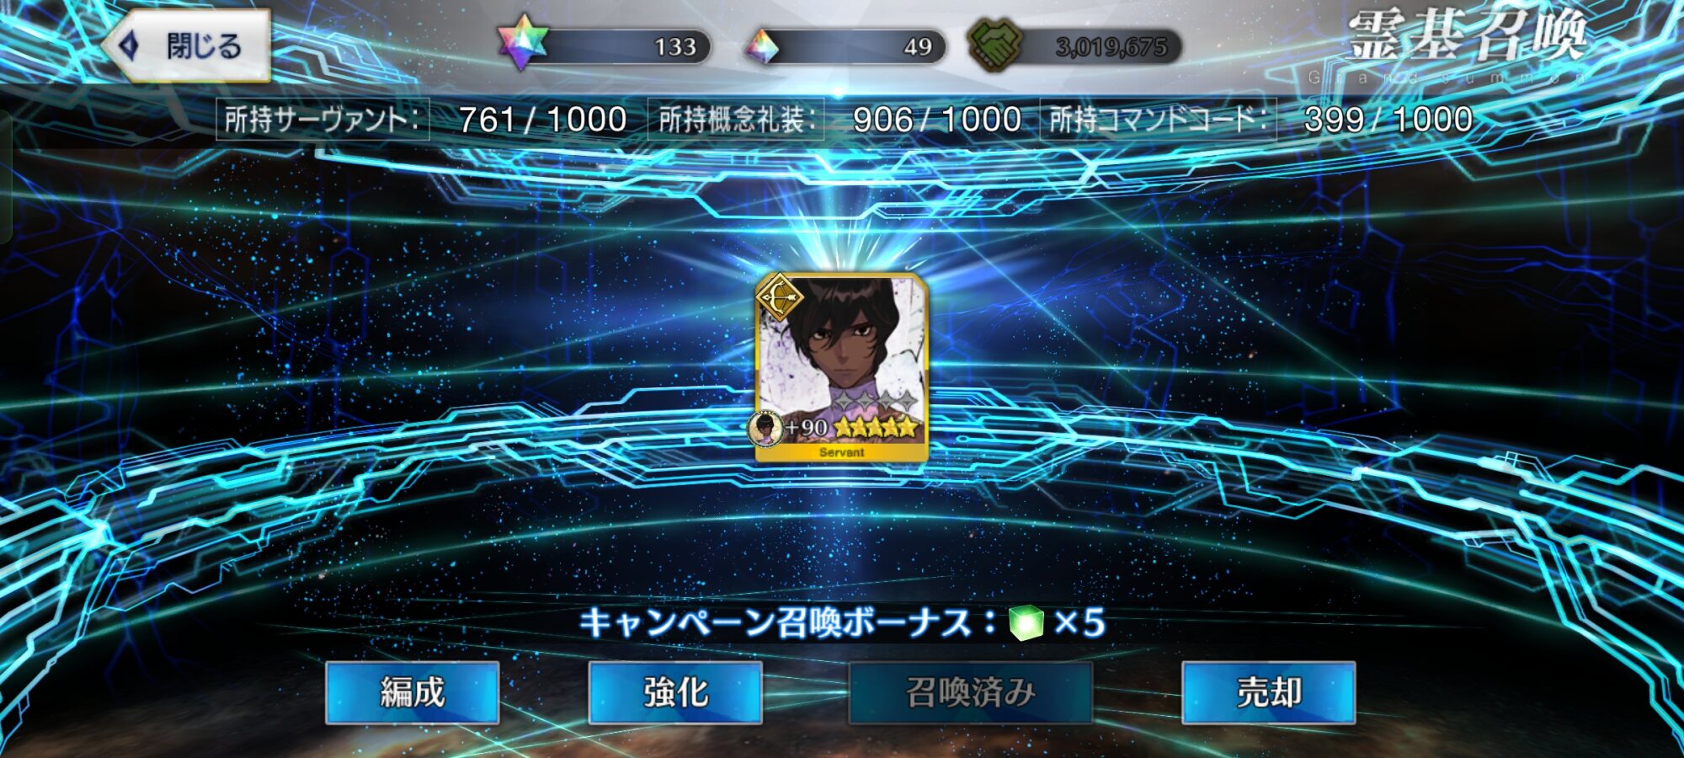
Task: Tap the 所持コマンドコード 399/1000 counter
Action: point(1258,120)
